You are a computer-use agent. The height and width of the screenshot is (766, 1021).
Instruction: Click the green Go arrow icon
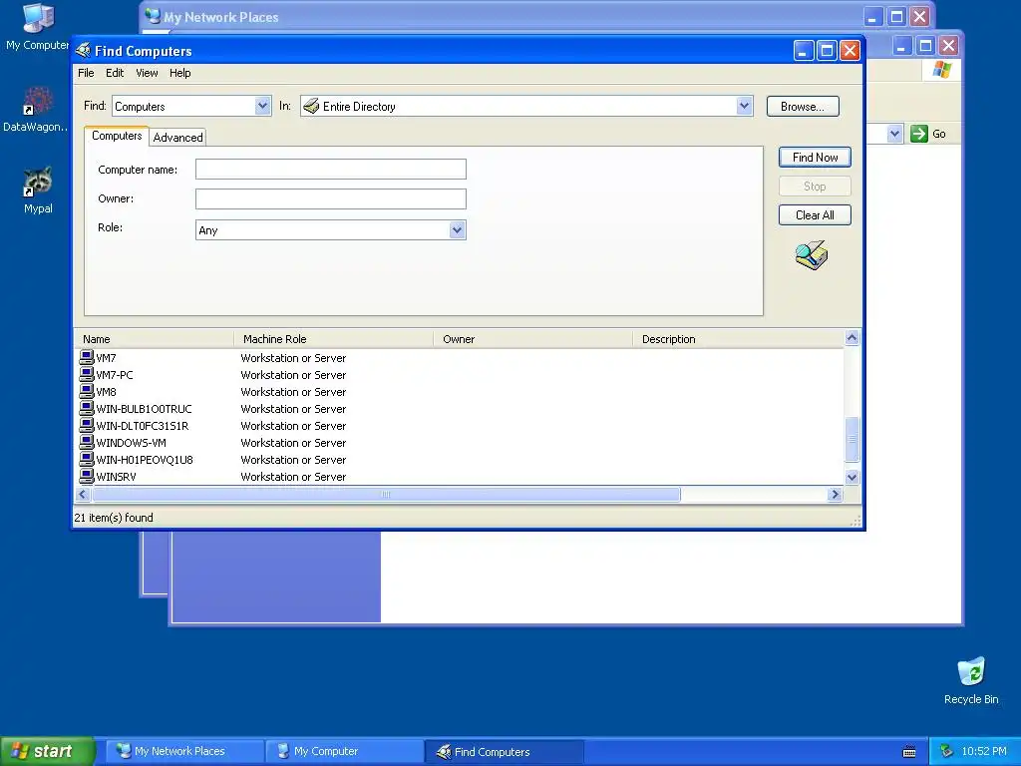coord(918,134)
